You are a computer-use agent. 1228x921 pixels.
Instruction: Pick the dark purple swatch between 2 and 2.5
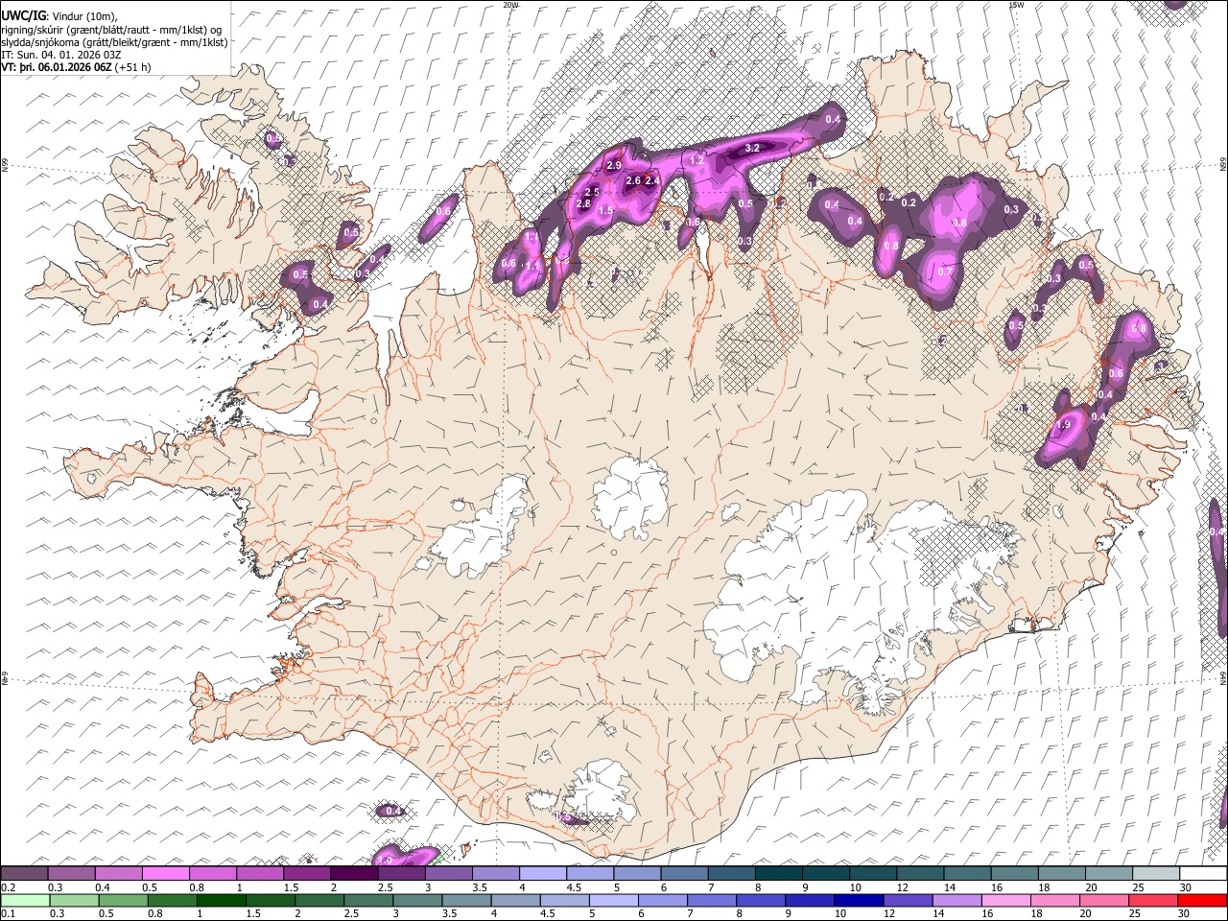point(353,874)
